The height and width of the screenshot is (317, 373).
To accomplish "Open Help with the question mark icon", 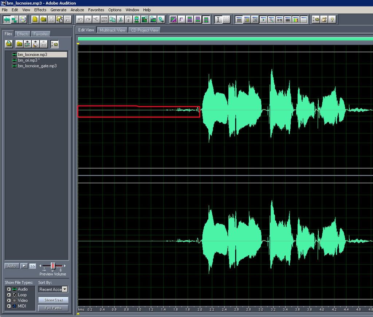I will (x=332, y=20).
